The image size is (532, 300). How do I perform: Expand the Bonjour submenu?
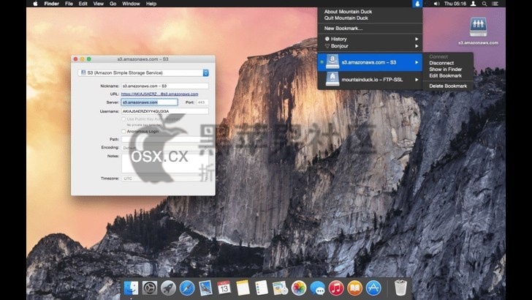click(x=370, y=46)
